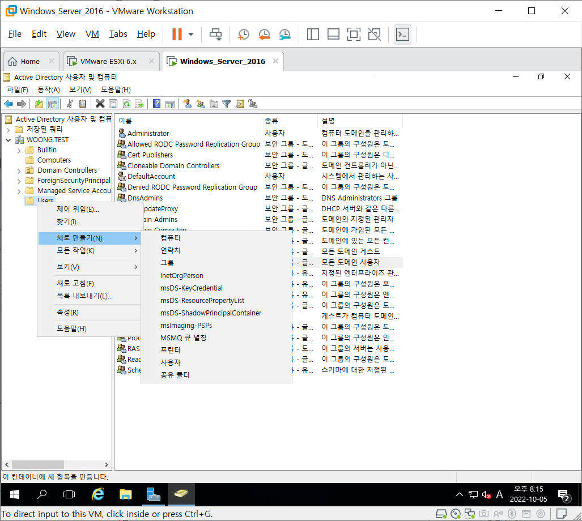This screenshot has width=582, height=521.
Task: Click the up one level folder icon
Action: (x=39, y=104)
